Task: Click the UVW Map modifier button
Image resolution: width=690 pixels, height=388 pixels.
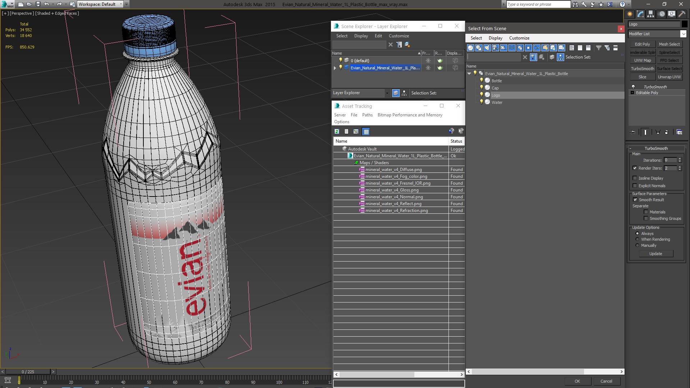Action: 642,60
